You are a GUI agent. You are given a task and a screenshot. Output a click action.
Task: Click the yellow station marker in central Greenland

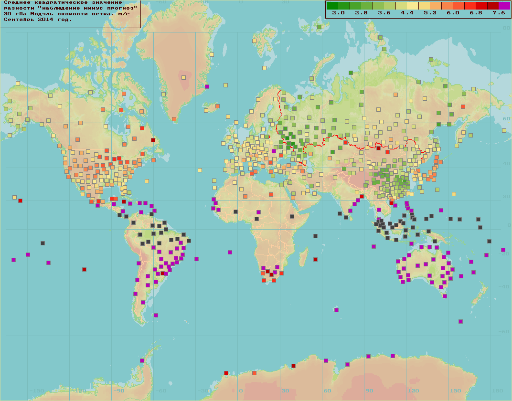[183, 78]
